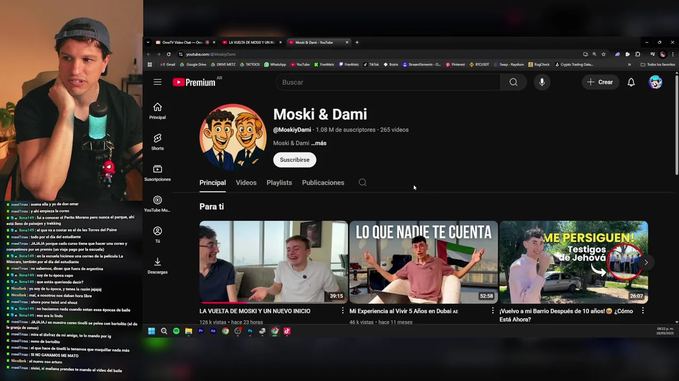Screen dimensions: 679x381
Task: Open the StreamElements bookmark
Action: coord(421,65)
